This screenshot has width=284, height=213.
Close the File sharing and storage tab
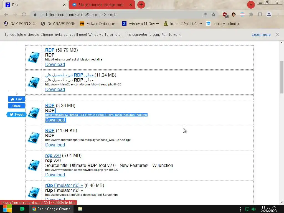tap(131, 5)
